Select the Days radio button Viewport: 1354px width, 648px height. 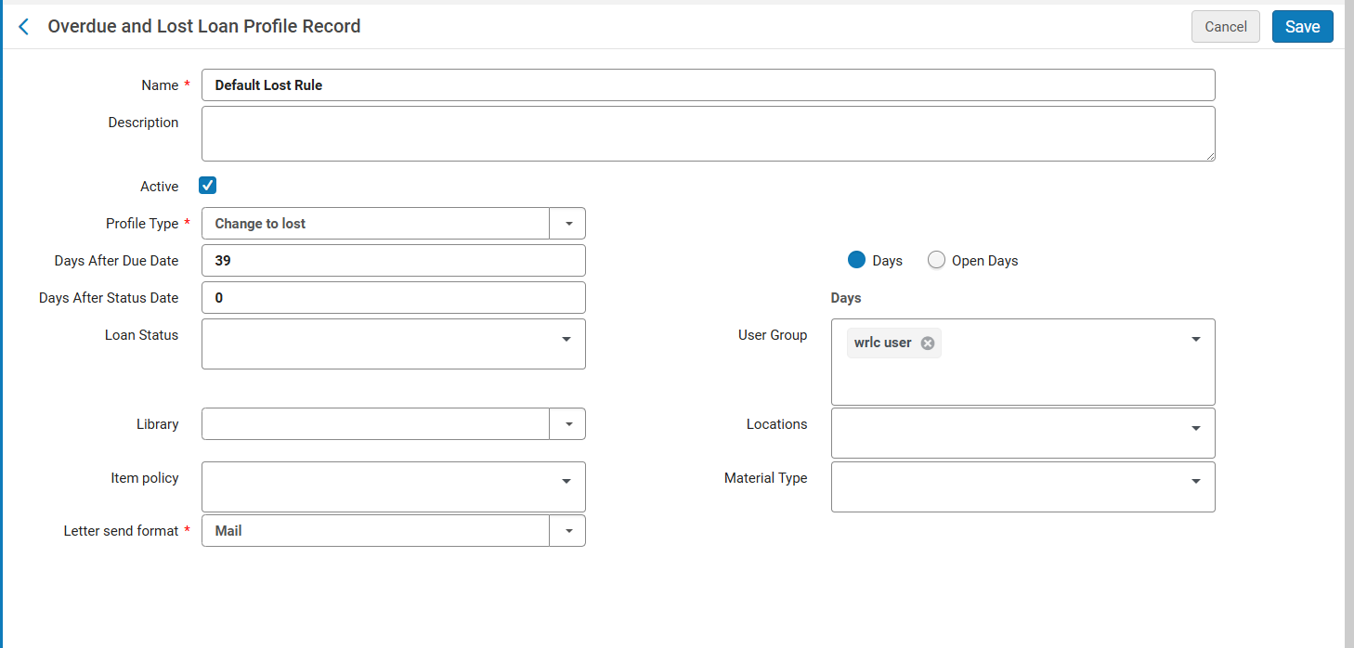click(x=857, y=261)
